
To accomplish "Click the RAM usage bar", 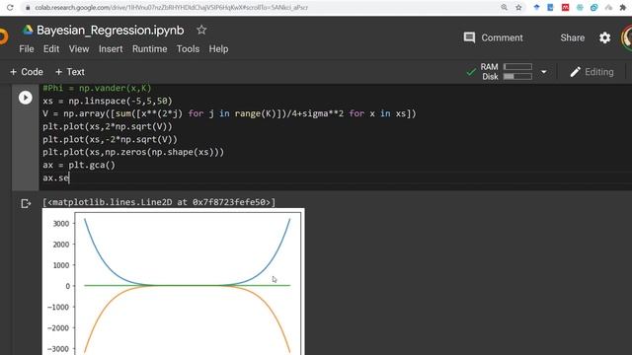I will [517, 66].
